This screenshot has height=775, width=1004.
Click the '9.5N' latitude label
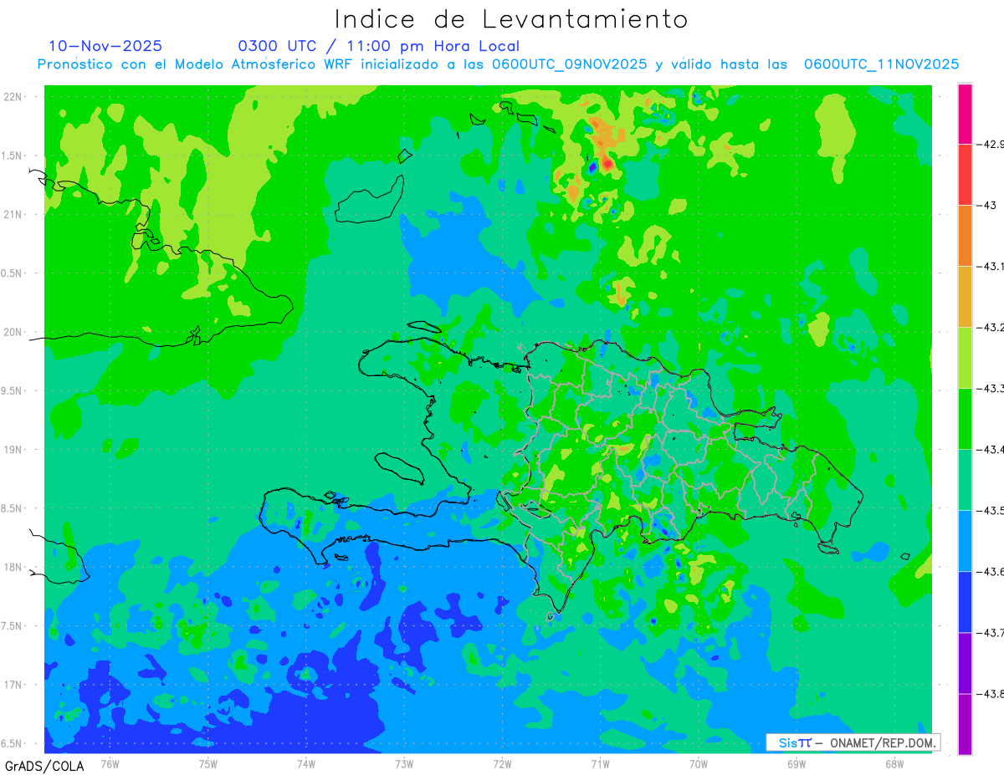(x=13, y=391)
